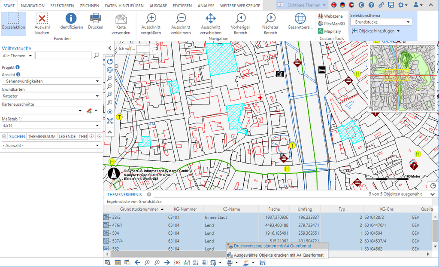Open the ANALYSE ribbon tab
Viewport: 439px width, 267px height.
(x=206, y=6)
